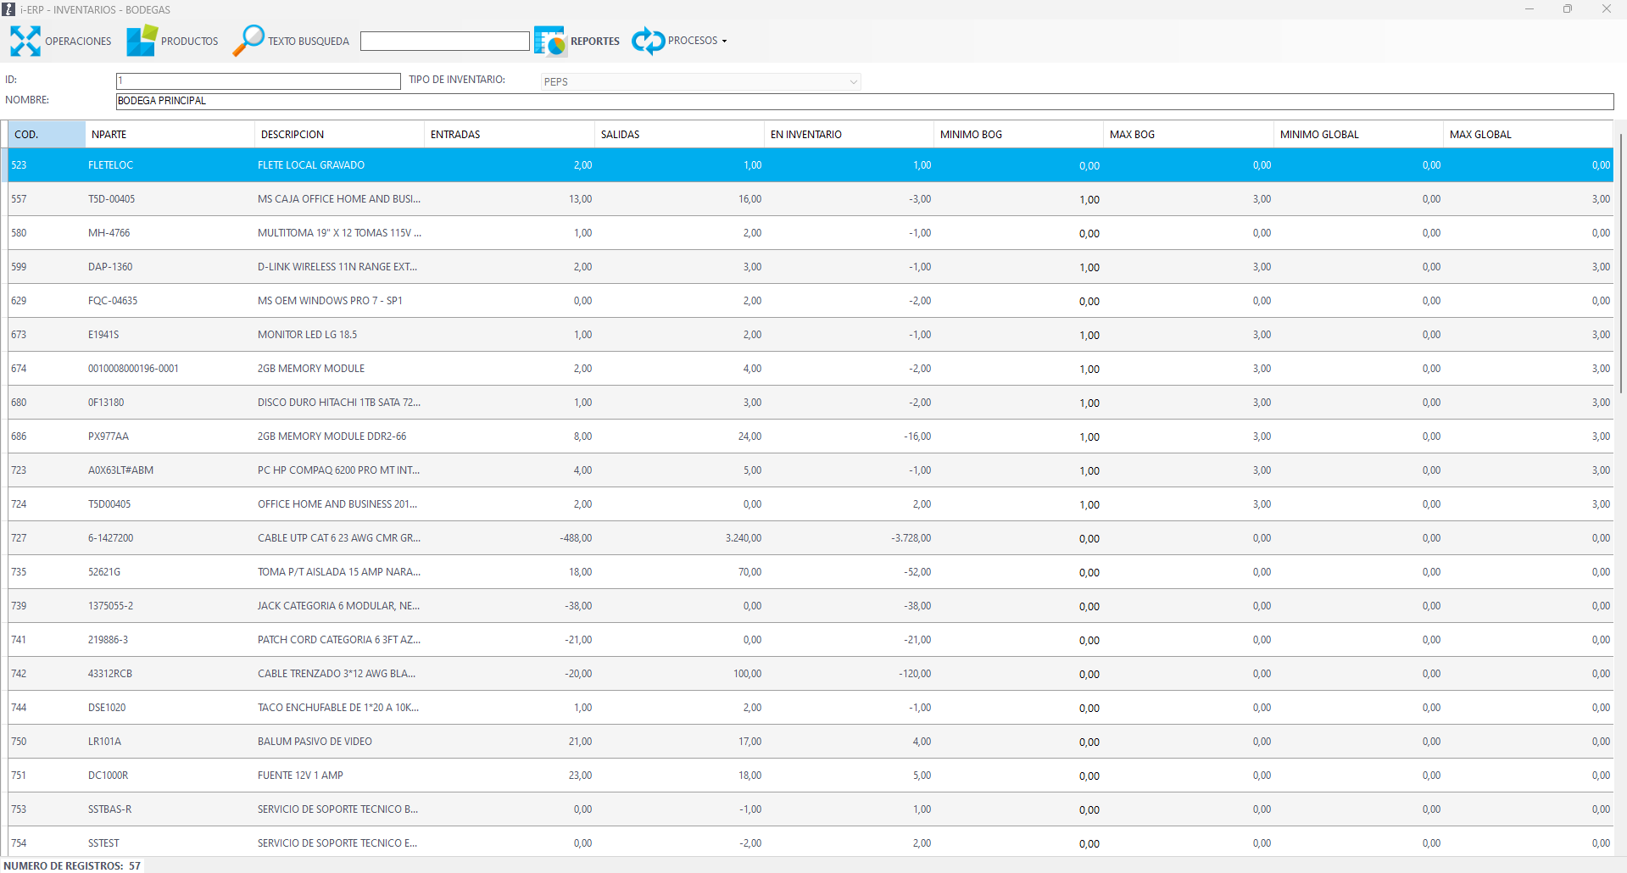Open the Productos boxes icon
1627x873 pixels.
click(x=142, y=41)
